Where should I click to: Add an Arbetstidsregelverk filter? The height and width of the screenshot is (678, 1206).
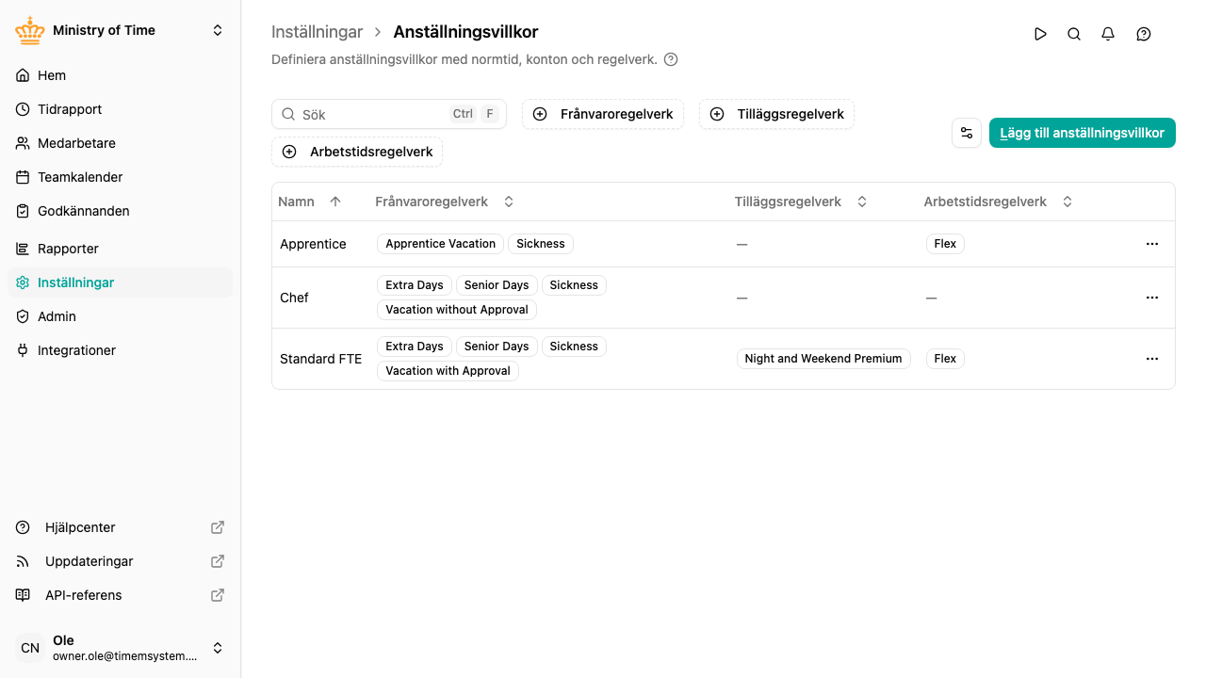[x=357, y=152]
